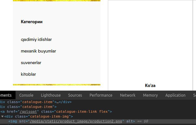Open the production2.png image source link
This screenshot has height=125, width=196.
click(76, 121)
